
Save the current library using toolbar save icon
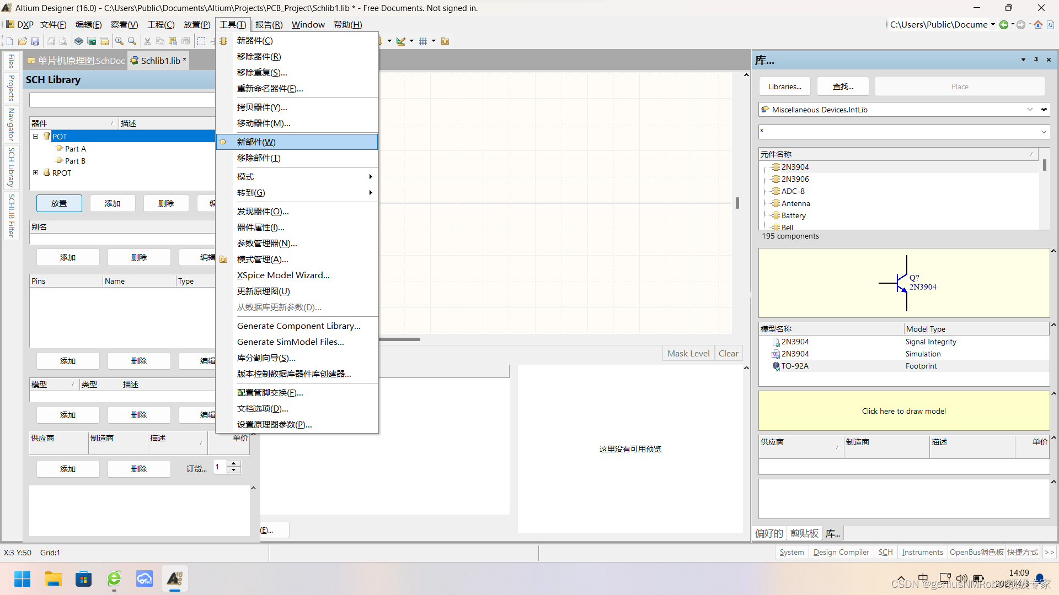(35, 41)
